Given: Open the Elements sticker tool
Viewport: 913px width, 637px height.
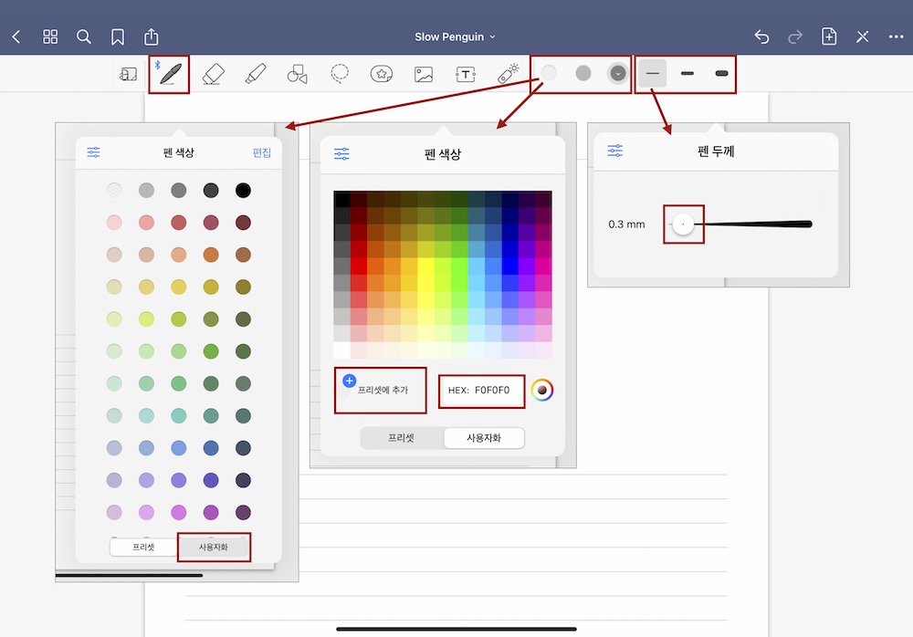Looking at the screenshot, I should pos(382,74).
